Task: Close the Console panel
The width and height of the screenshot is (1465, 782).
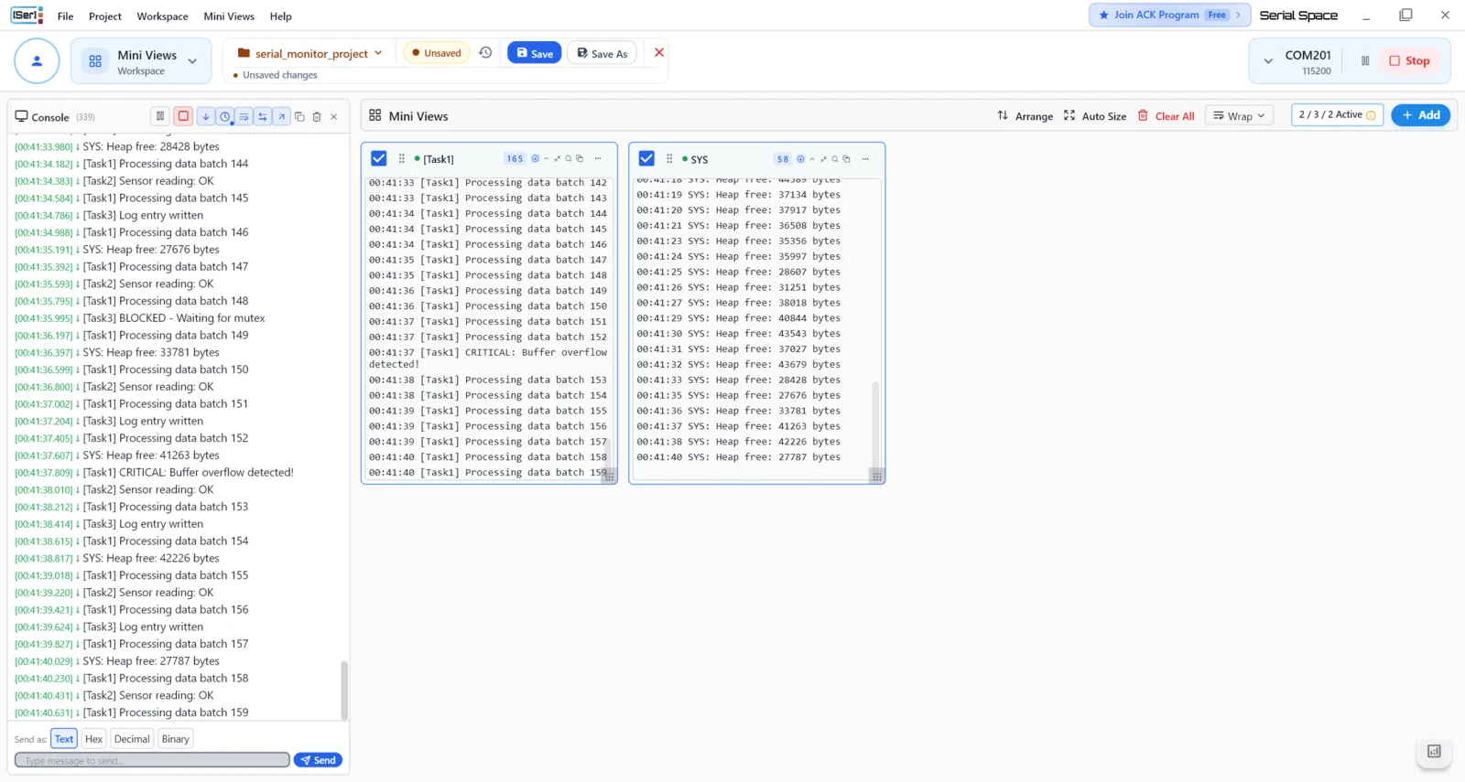Action: [334, 117]
